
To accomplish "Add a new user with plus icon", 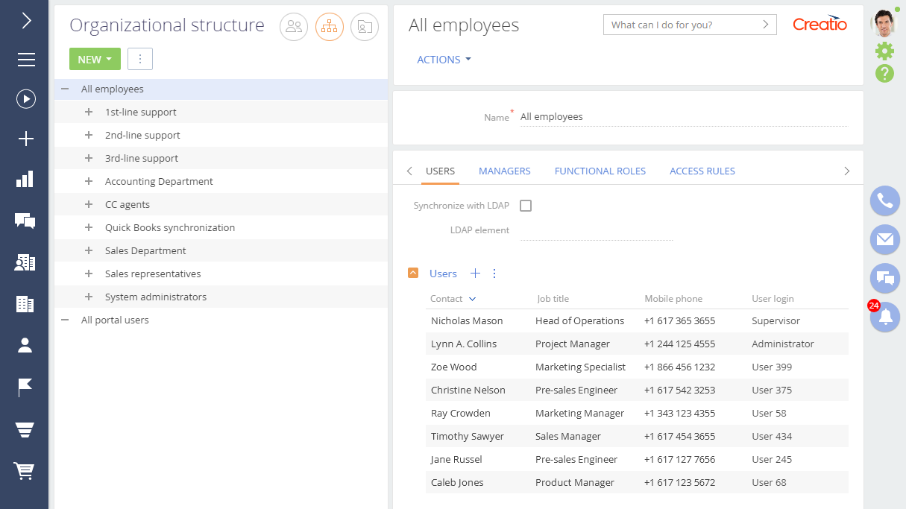I will pyautogui.click(x=476, y=274).
